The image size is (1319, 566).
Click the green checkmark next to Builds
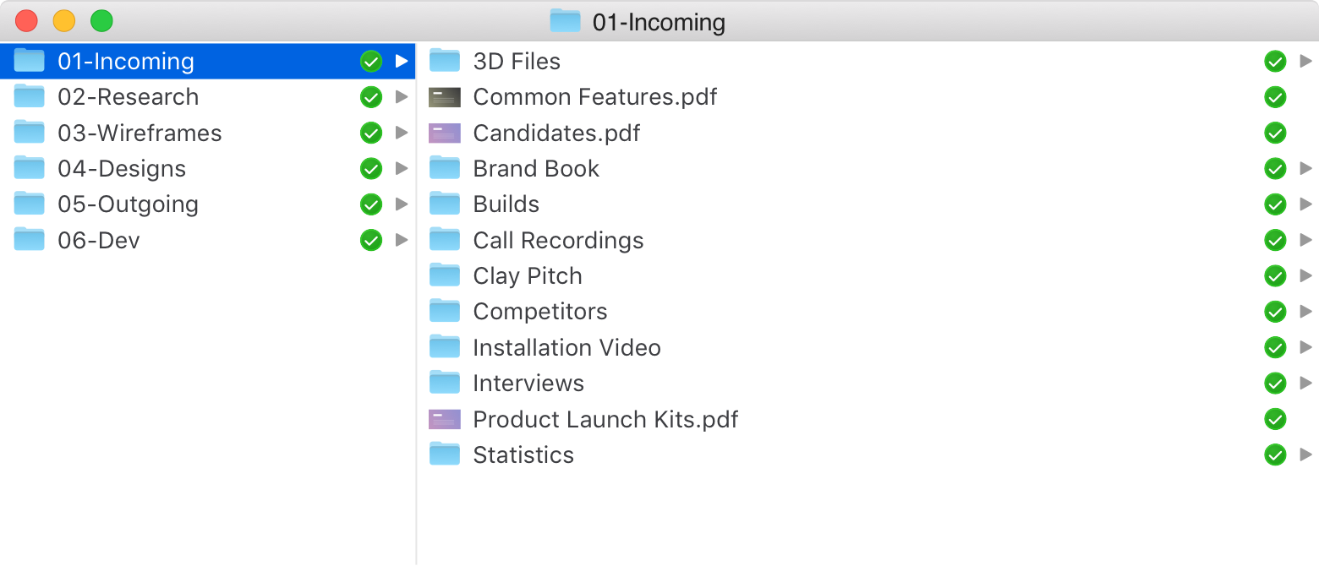1275,204
